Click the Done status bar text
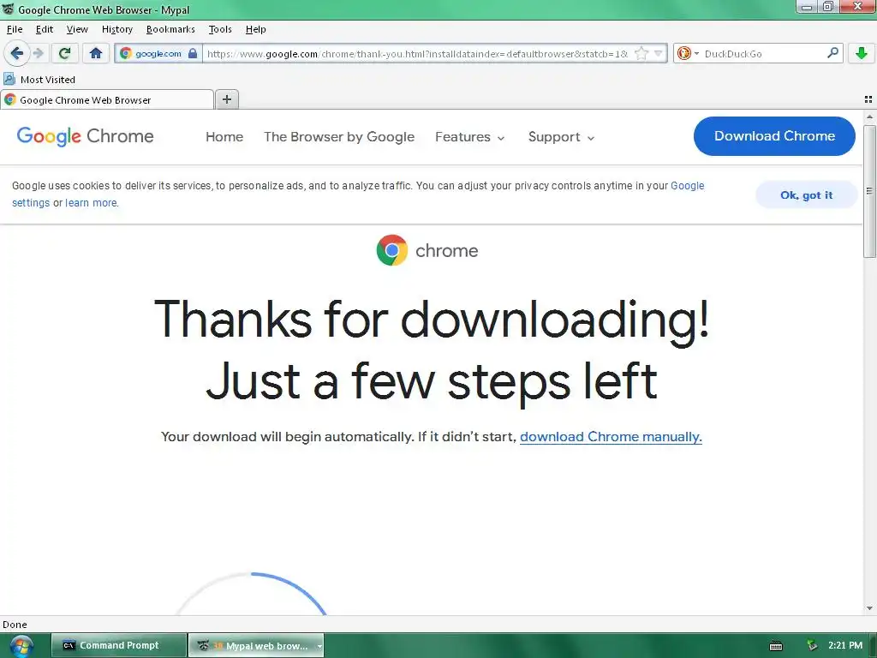 (x=15, y=625)
